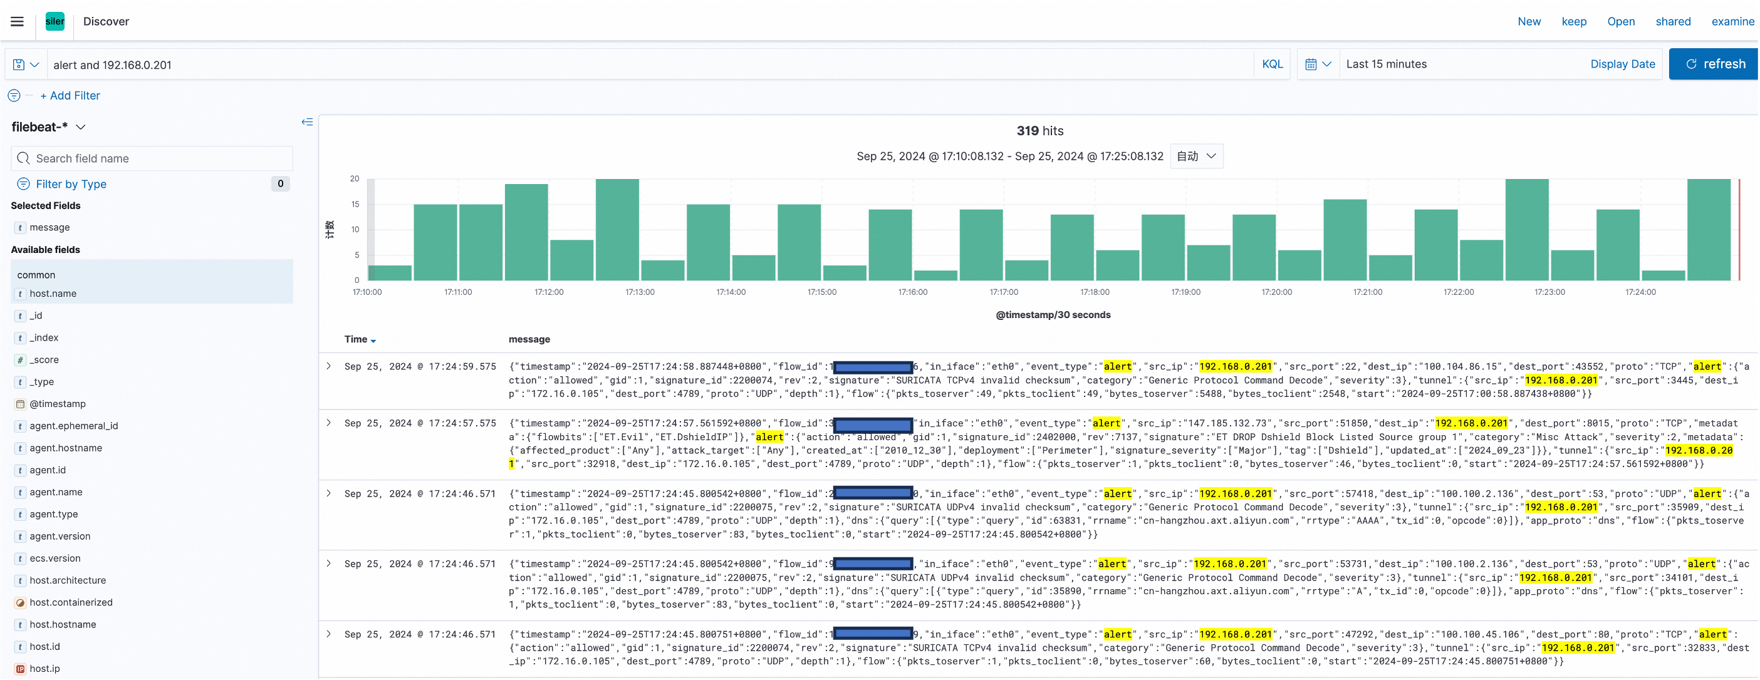Click the string type icon for message field
This screenshot has height=680, width=1760.
tap(21, 227)
